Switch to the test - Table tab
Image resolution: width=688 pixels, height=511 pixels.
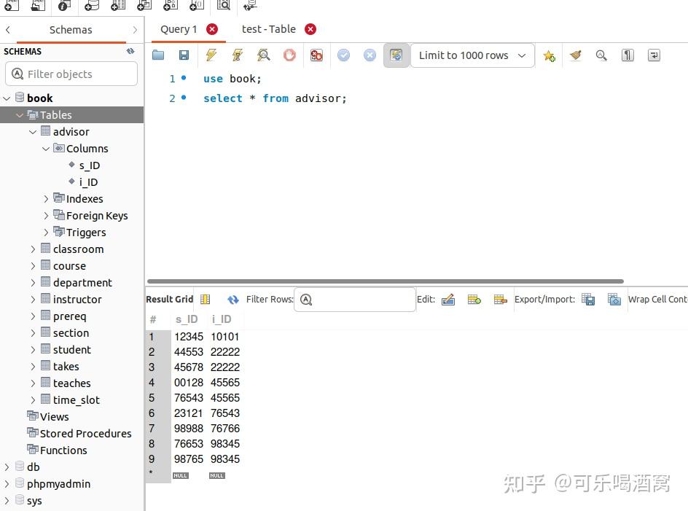click(270, 29)
